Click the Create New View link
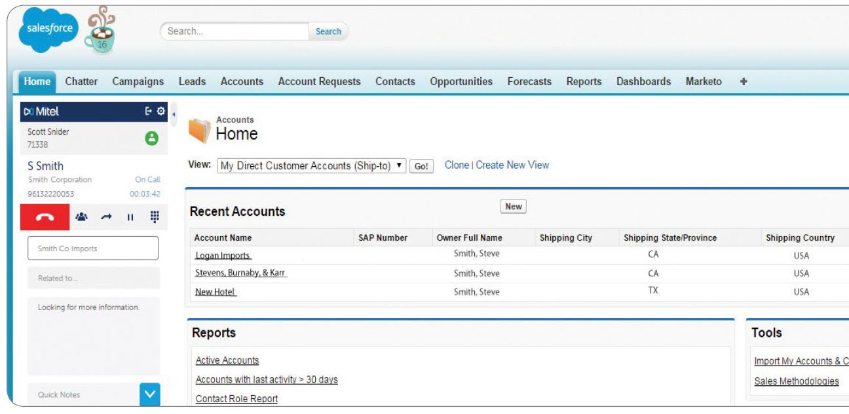Viewport: 849px width, 414px height. [x=512, y=165]
